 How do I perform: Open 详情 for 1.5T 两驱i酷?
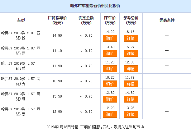[x=131, y=69]
